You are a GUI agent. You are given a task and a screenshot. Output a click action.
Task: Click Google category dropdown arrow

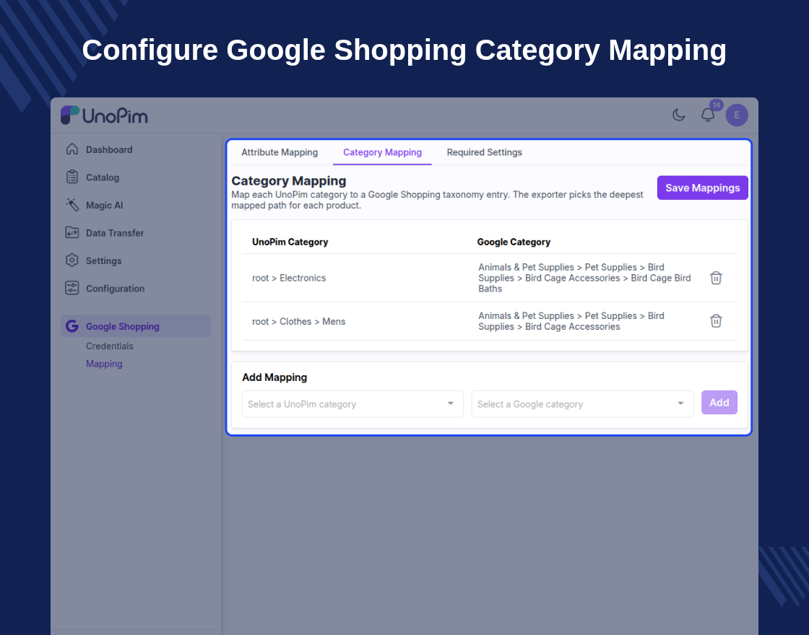[680, 403]
